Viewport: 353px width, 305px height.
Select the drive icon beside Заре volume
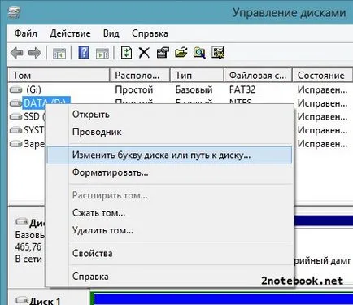click(x=15, y=144)
